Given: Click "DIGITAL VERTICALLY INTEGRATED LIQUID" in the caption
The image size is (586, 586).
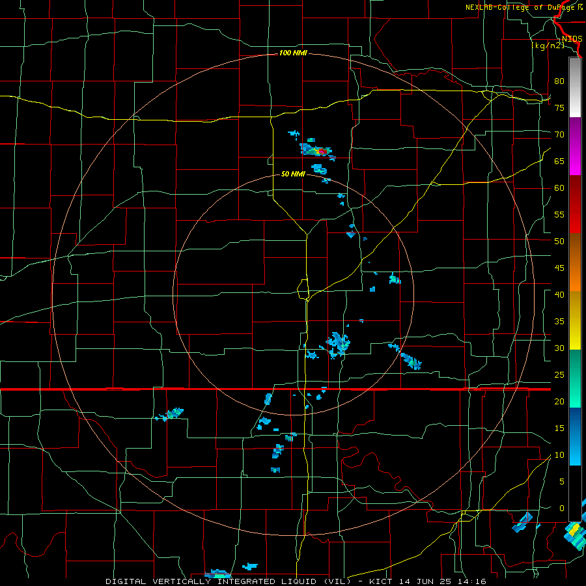Looking at the screenshot, I should (212, 581).
